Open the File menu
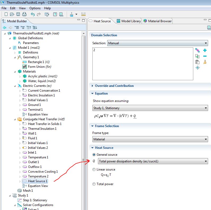Screen dimensions: 211x210 [4, 8]
